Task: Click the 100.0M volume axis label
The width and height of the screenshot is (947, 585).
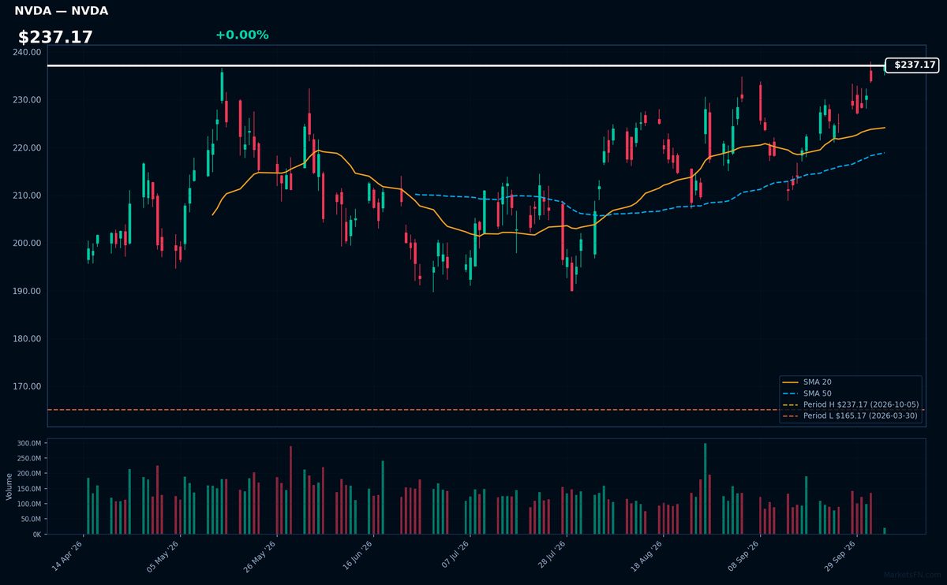Action: [30, 504]
